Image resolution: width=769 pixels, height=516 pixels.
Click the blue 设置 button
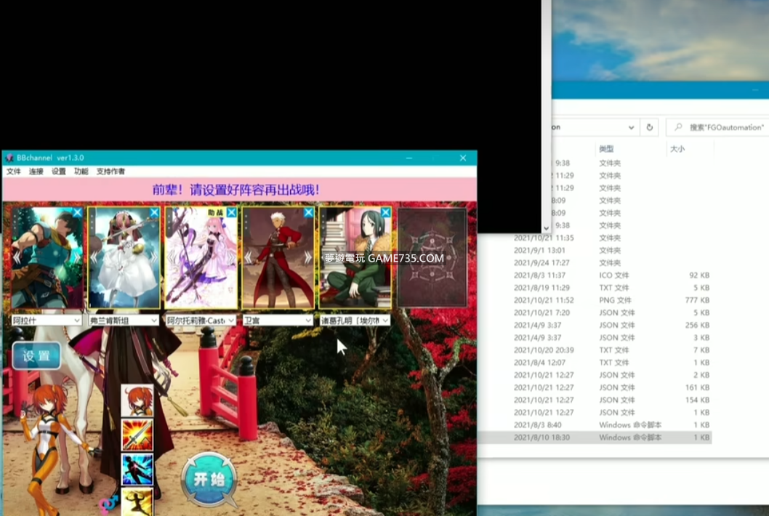37,355
